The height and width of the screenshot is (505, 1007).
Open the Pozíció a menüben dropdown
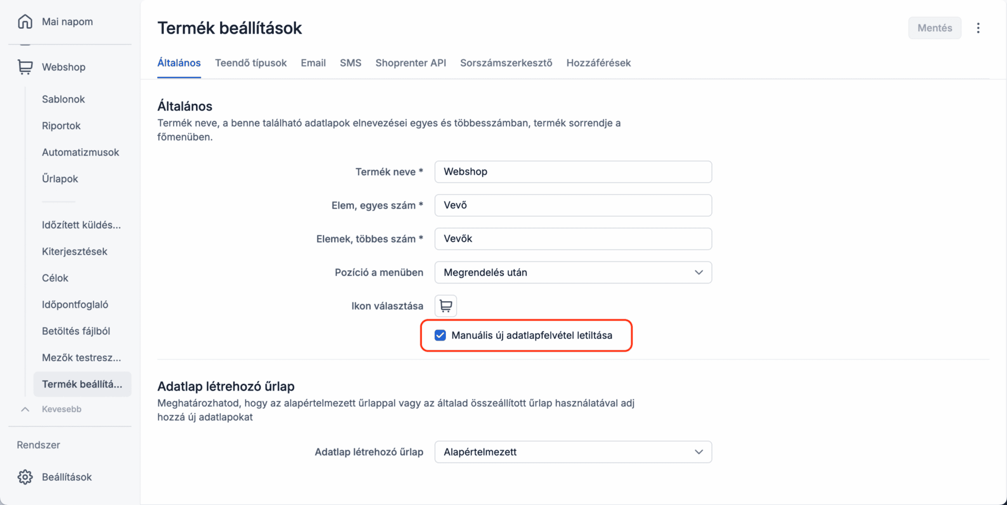coord(573,272)
